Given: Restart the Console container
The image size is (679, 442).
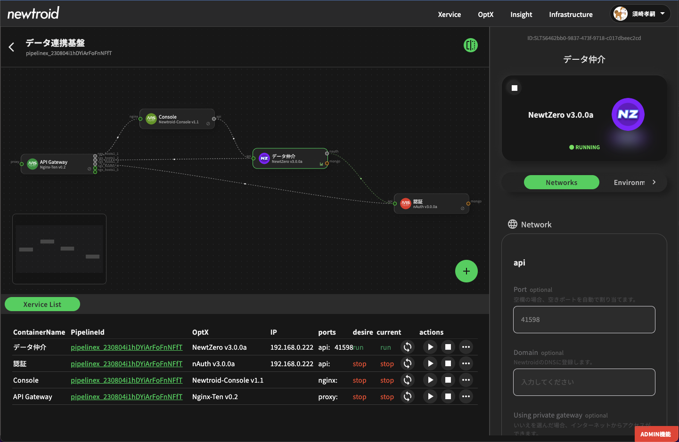Looking at the screenshot, I should point(408,380).
